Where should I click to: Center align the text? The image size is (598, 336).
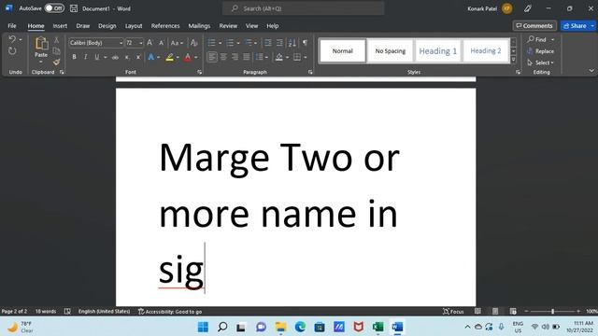tap(223, 57)
